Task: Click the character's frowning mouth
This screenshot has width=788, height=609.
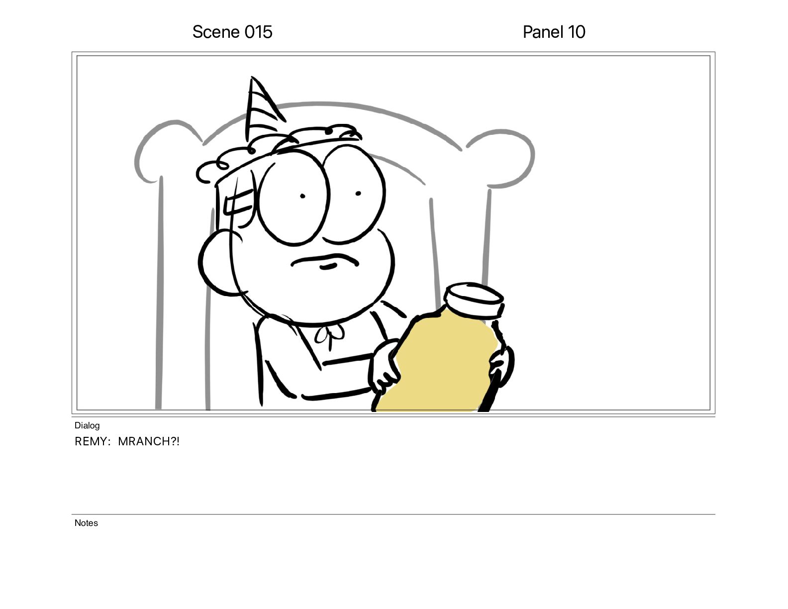Action: [x=325, y=262]
